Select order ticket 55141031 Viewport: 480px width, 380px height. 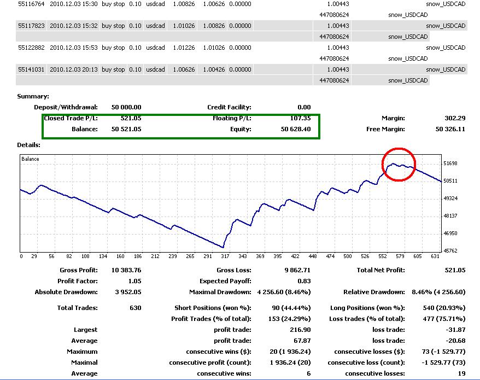coord(31,69)
